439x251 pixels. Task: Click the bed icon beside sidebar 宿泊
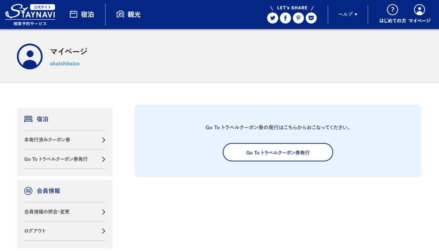(x=28, y=119)
